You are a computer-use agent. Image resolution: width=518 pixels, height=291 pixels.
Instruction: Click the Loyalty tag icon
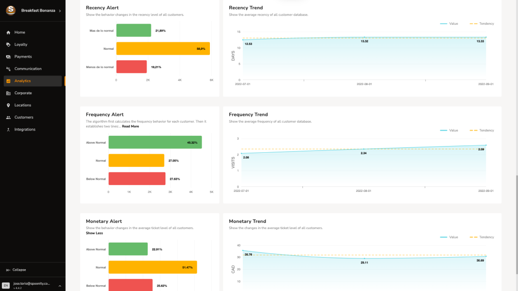click(8, 44)
